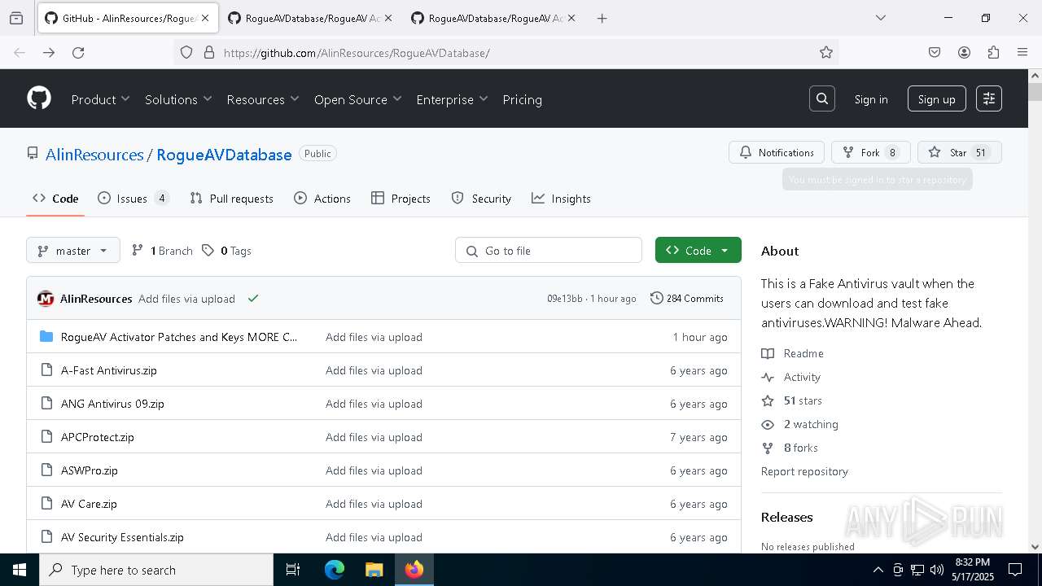This screenshot has width=1042, height=586.
Task: Open the Pricing page
Action: pos(522,99)
